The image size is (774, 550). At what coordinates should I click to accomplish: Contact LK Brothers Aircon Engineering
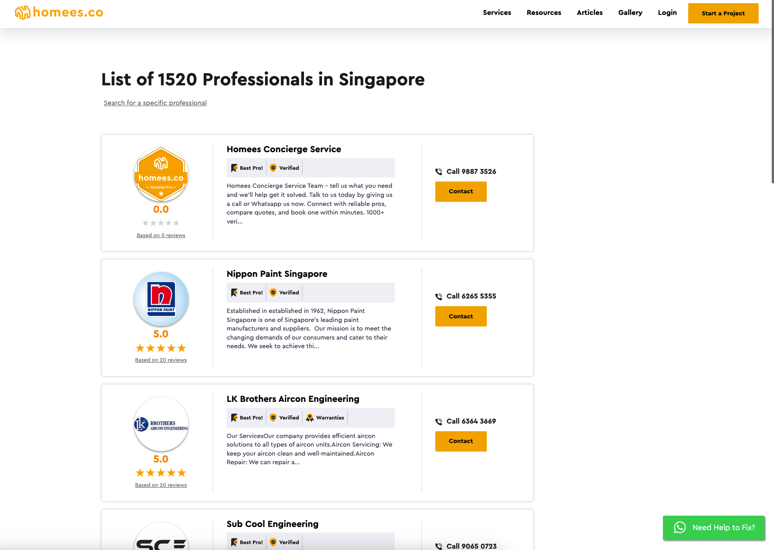461,441
